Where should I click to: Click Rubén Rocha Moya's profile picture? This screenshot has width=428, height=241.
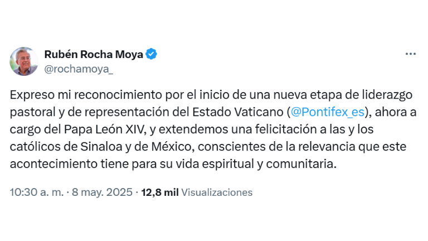point(24,61)
